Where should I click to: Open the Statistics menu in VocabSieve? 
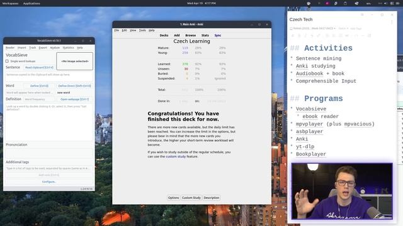click(69, 48)
